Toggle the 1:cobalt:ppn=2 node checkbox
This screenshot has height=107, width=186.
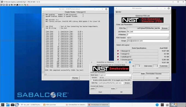coord(118,57)
